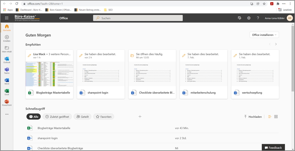Open Chrome three-dot menu
Viewport: 295px width, 151px height.
click(x=290, y=3)
